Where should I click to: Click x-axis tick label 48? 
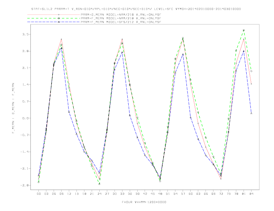[x=160, y=194]
